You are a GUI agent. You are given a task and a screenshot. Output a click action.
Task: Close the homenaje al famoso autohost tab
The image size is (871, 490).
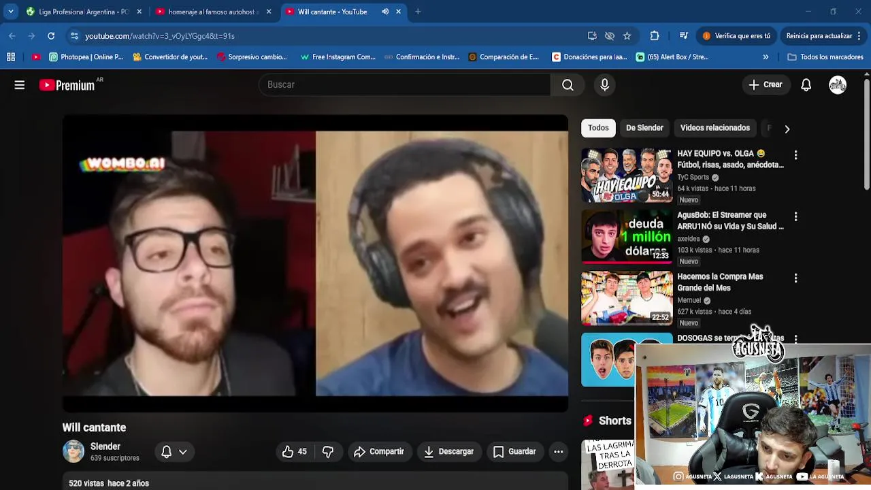click(269, 12)
